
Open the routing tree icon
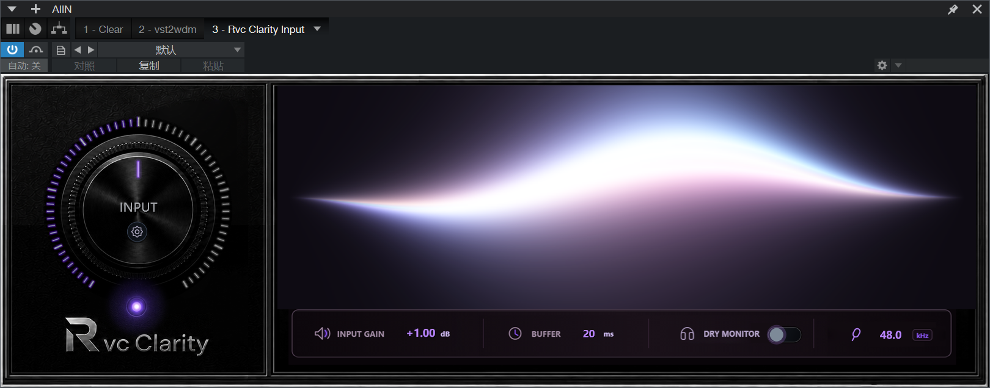tap(59, 29)
